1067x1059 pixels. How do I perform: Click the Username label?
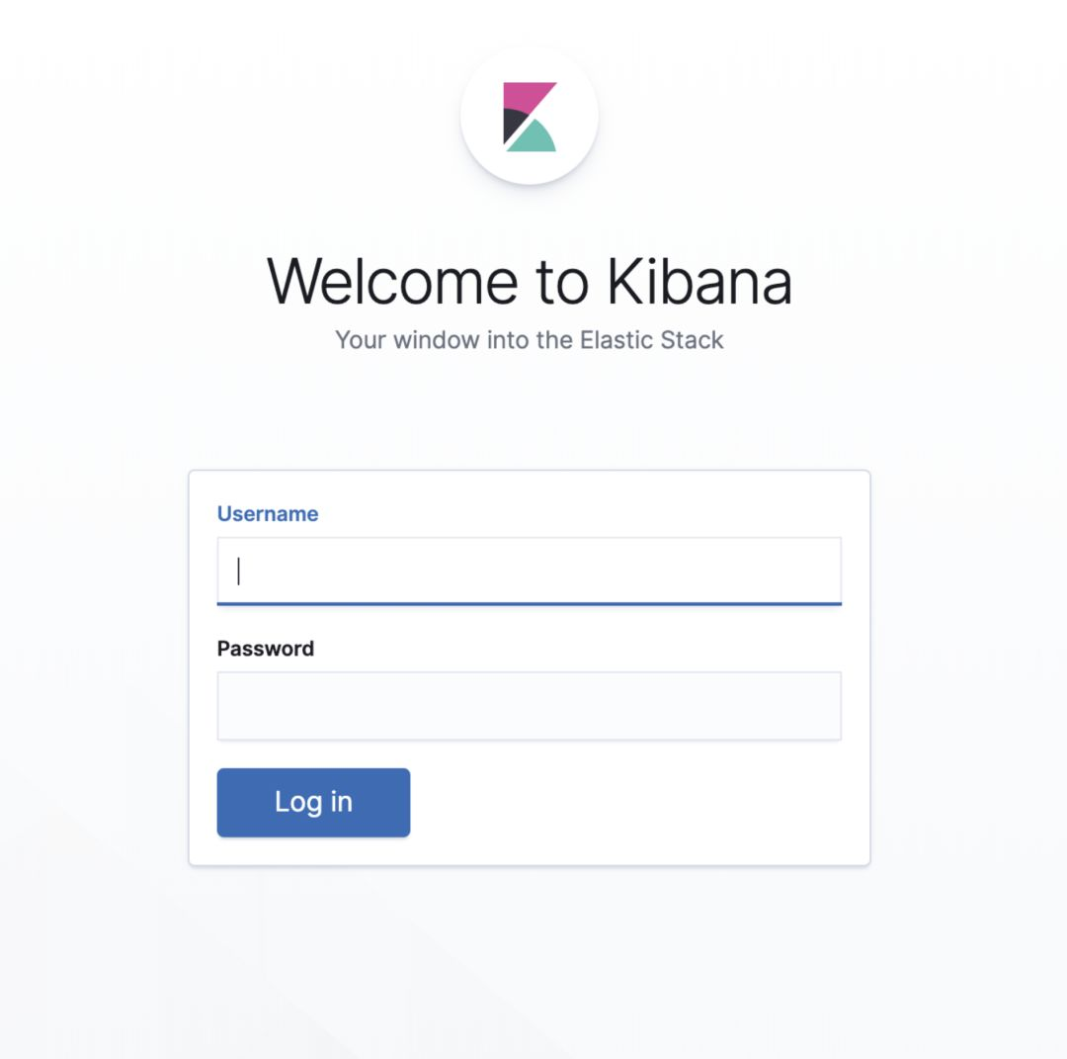pos(268,513)
